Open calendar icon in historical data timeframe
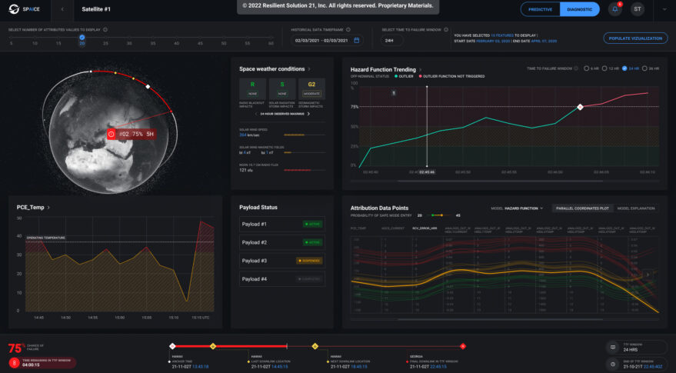The width and height of the screenshot is (676, 373). point(355,40)
